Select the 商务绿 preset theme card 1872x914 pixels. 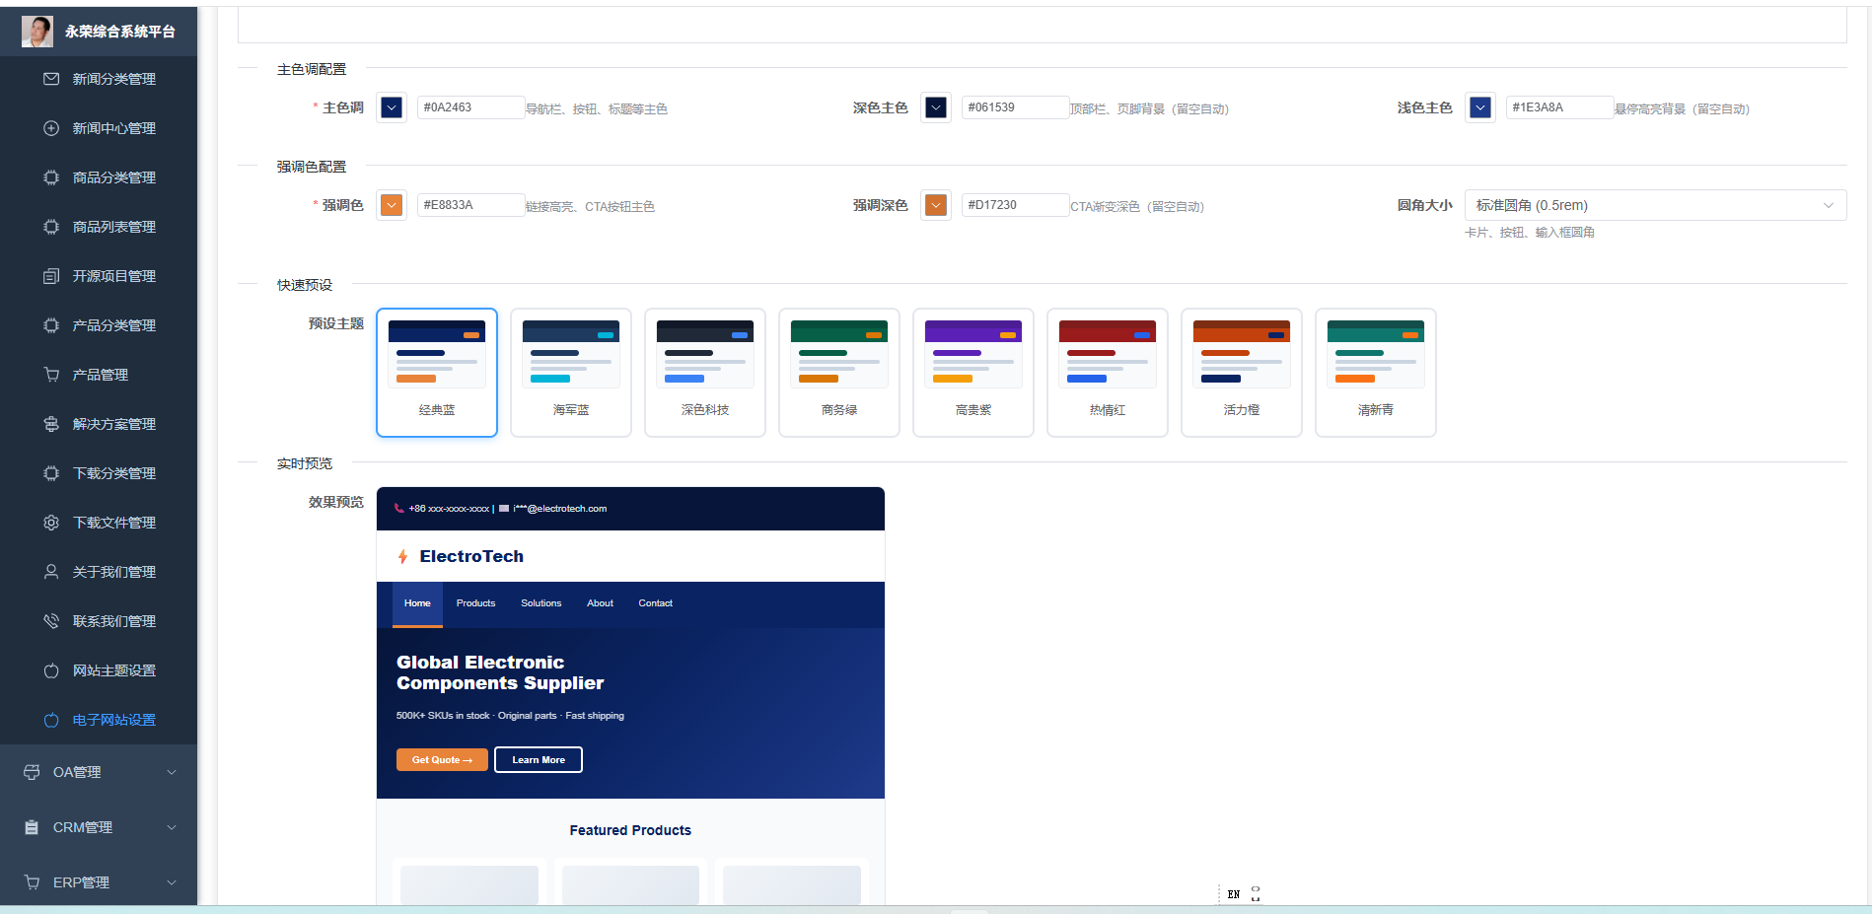tap(839, 373)
